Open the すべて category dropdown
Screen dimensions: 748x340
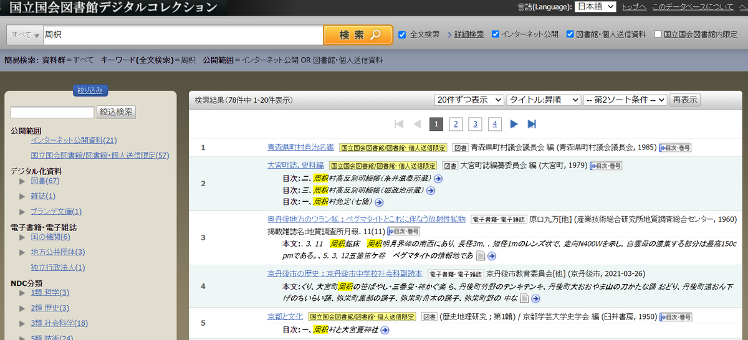click(x=25, y=35)
